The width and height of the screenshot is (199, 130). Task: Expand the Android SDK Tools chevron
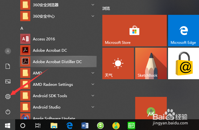point(93,96)
